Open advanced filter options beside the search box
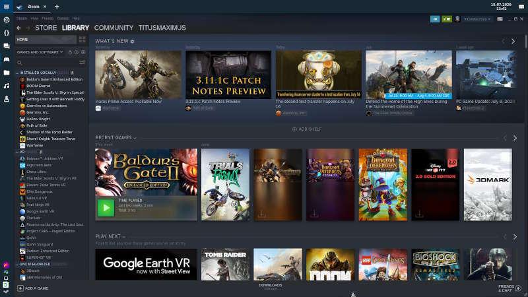The width and height of the screenshot is (528, 297). [82, 62]
